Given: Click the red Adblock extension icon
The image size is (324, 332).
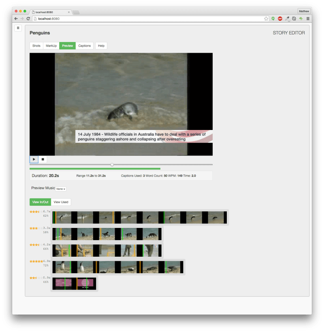Looking at the screenshot, I should coord(280,19).
